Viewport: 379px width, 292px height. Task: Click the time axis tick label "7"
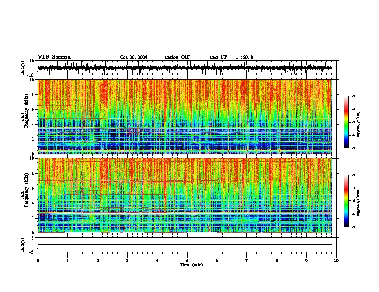[x=247, y=261]
